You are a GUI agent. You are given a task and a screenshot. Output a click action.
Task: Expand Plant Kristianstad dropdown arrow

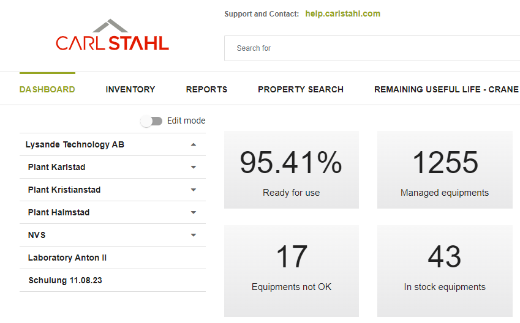pyautogui.click(x=194, y=190)
